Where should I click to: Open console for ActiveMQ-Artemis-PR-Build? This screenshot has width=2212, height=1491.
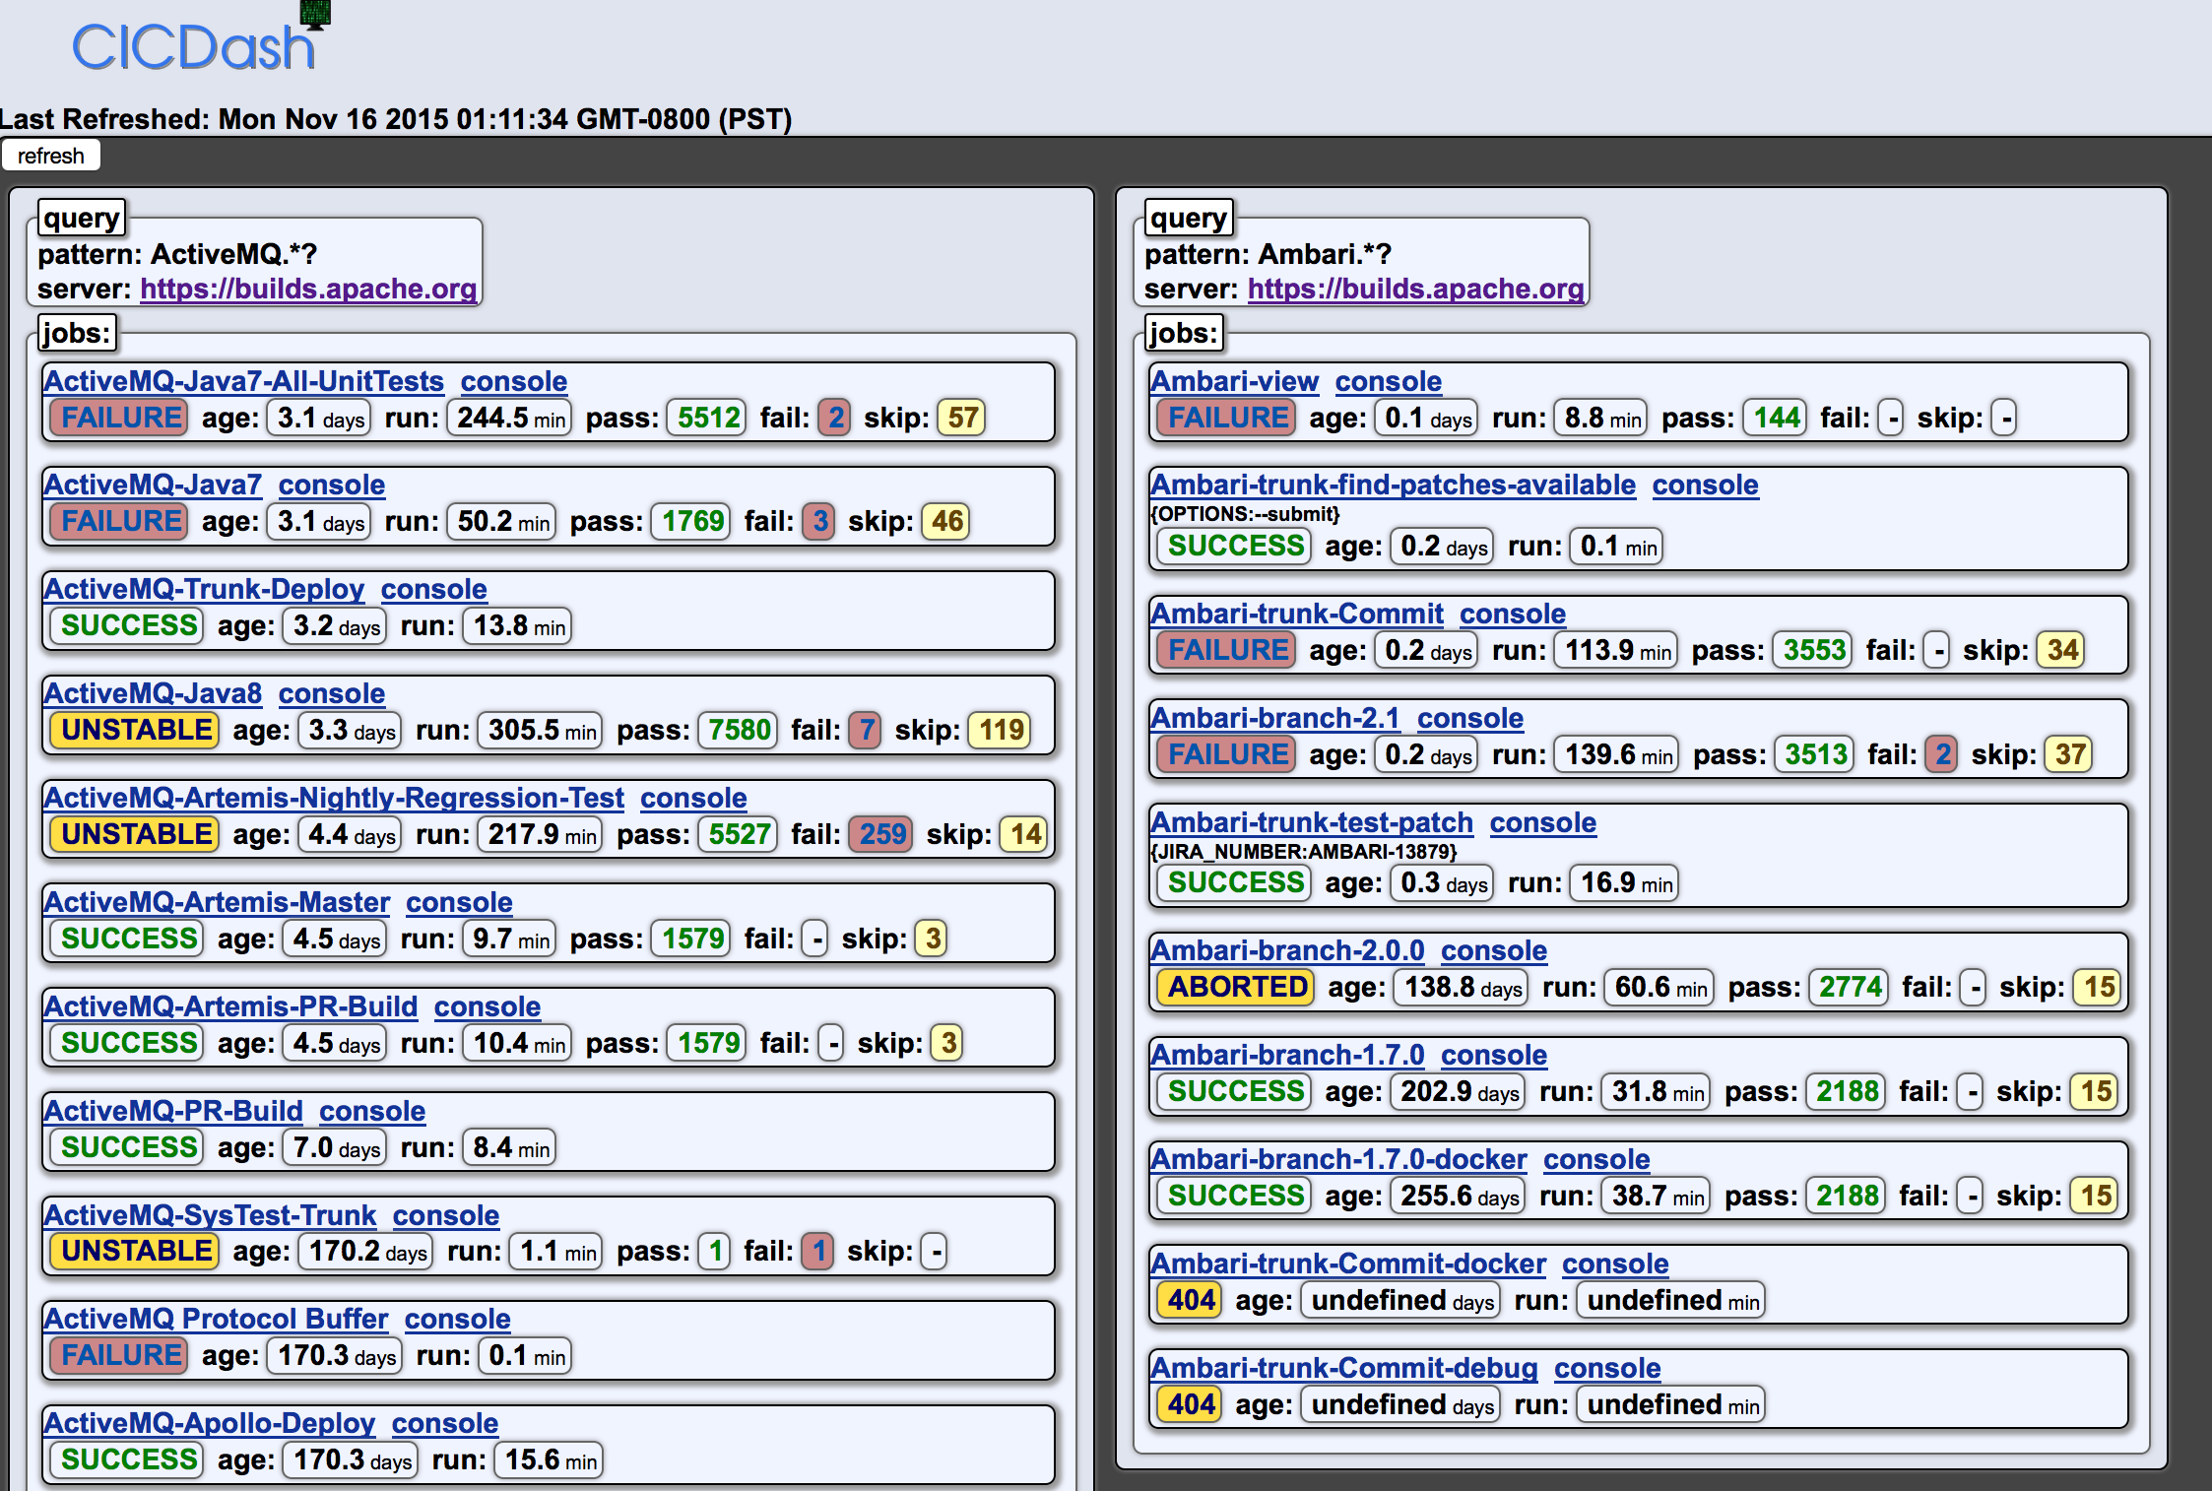point(488,1006)
